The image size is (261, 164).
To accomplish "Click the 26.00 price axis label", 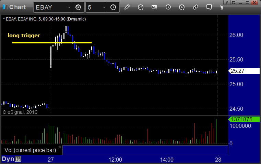I will click(x=236, y=35).
